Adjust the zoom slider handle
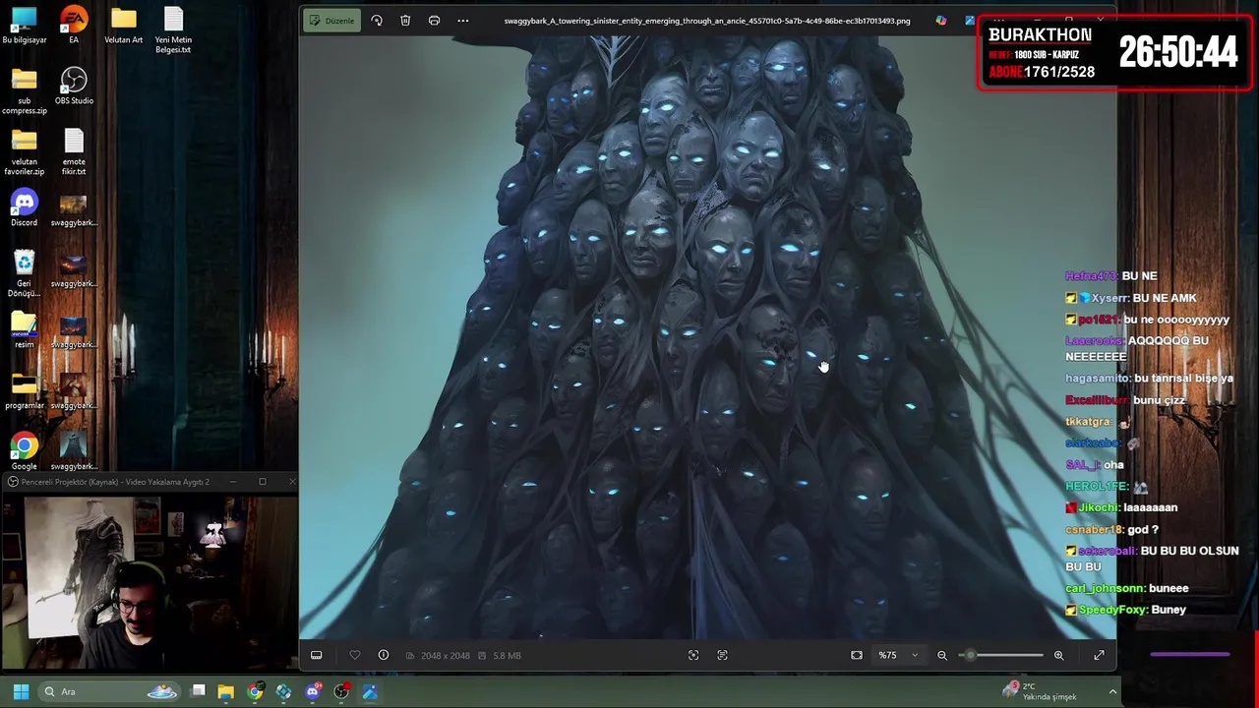The width and height of the screenshot is (1259, 708). point(971,655)
